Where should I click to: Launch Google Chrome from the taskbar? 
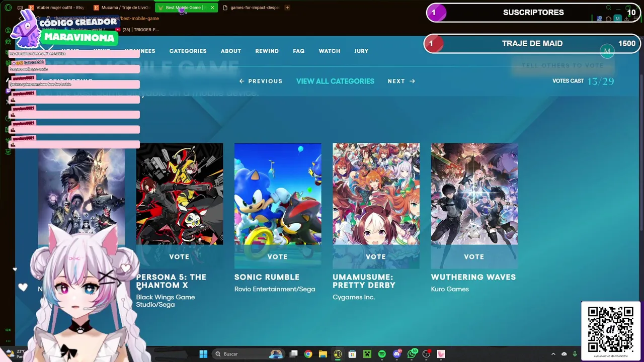[308, 354]
